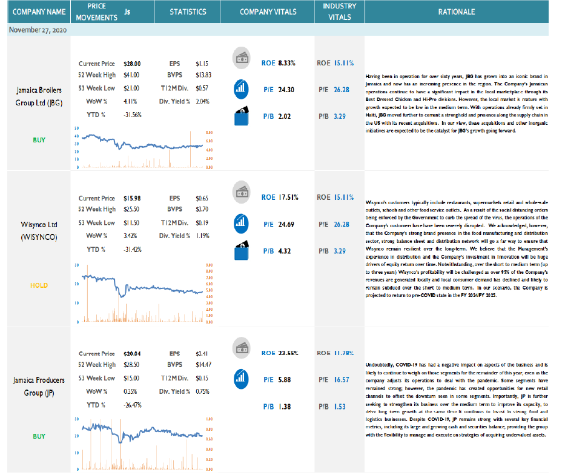Select the HOLD rating under Wisynco

point(39,285)
